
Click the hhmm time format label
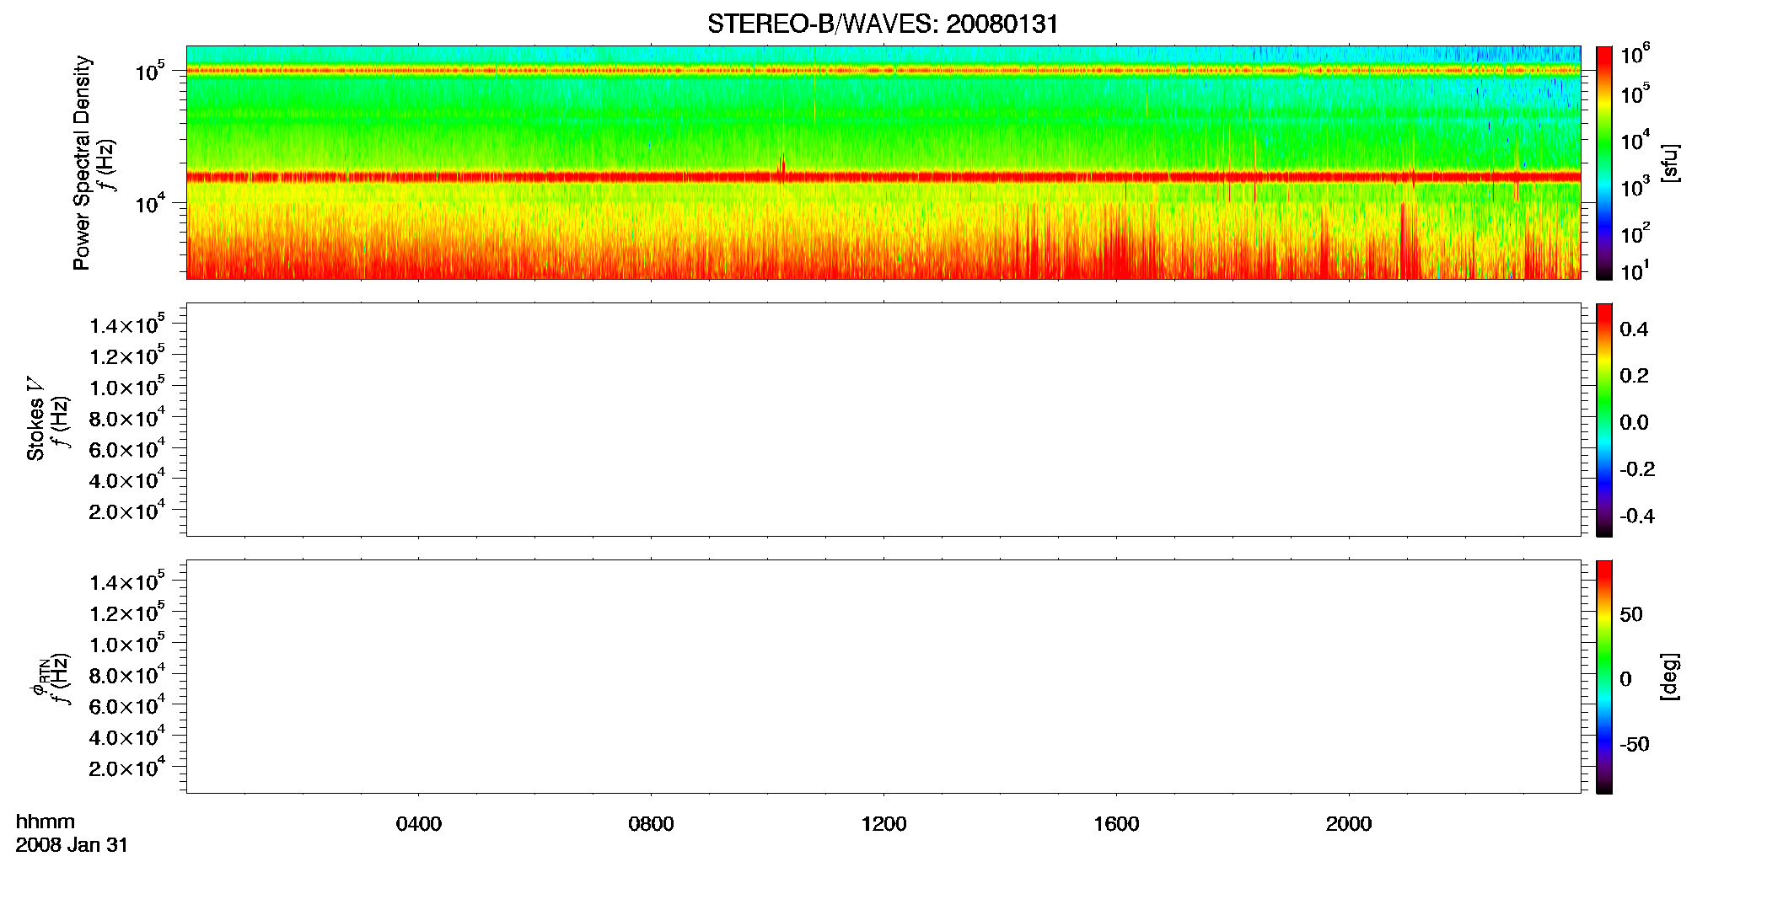[46, 822]
